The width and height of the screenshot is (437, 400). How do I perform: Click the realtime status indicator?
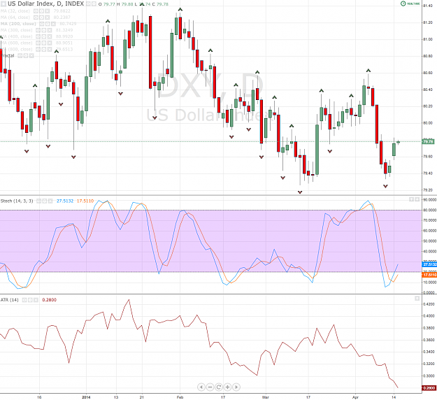[x=410, y=3]
